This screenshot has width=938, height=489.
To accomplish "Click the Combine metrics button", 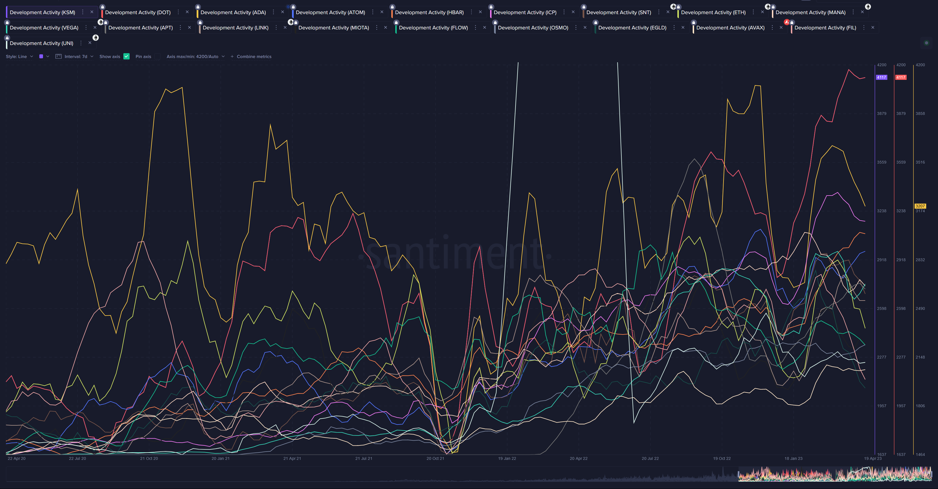I will click(251, 56).
